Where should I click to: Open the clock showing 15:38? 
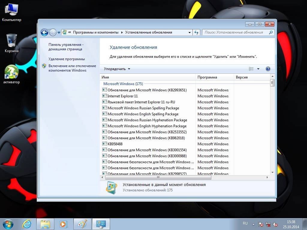(291, 224)
